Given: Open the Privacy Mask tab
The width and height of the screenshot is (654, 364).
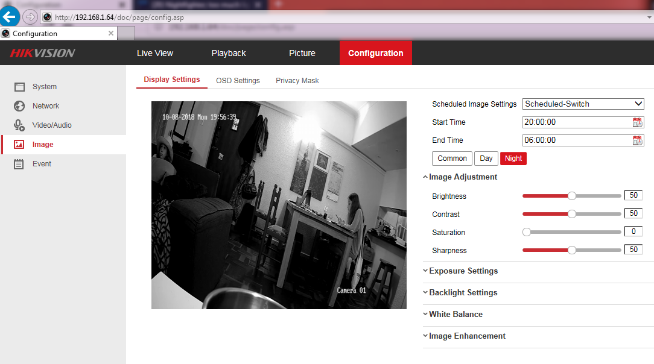Looking at the screenshot, I should 297,81.
